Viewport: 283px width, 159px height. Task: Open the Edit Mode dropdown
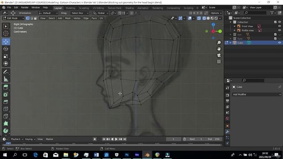(13, 18)
